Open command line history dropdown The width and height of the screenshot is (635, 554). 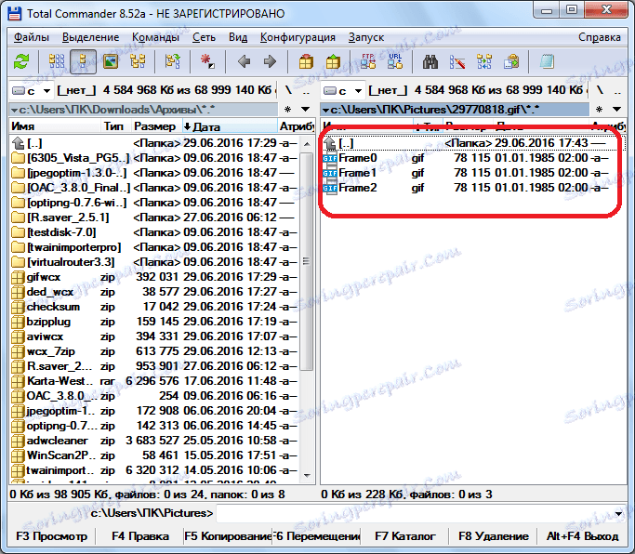618,514
